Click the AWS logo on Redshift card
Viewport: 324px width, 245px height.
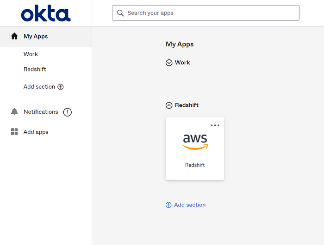(195, 142)
